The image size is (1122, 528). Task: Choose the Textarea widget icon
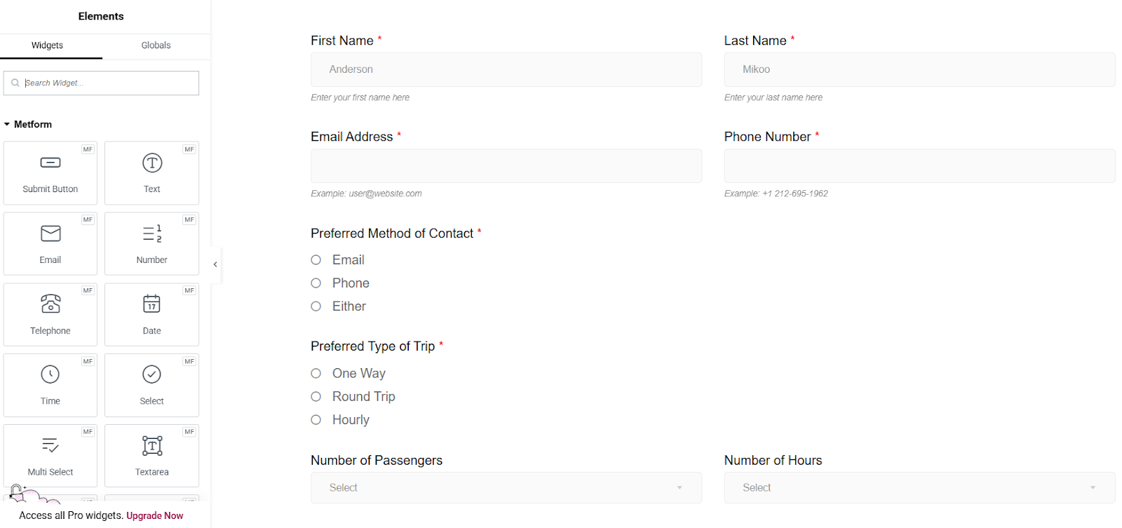pyautogui.click(x=152, y=445)
